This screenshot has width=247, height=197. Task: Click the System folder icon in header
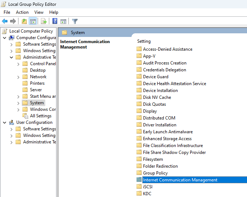64,33
